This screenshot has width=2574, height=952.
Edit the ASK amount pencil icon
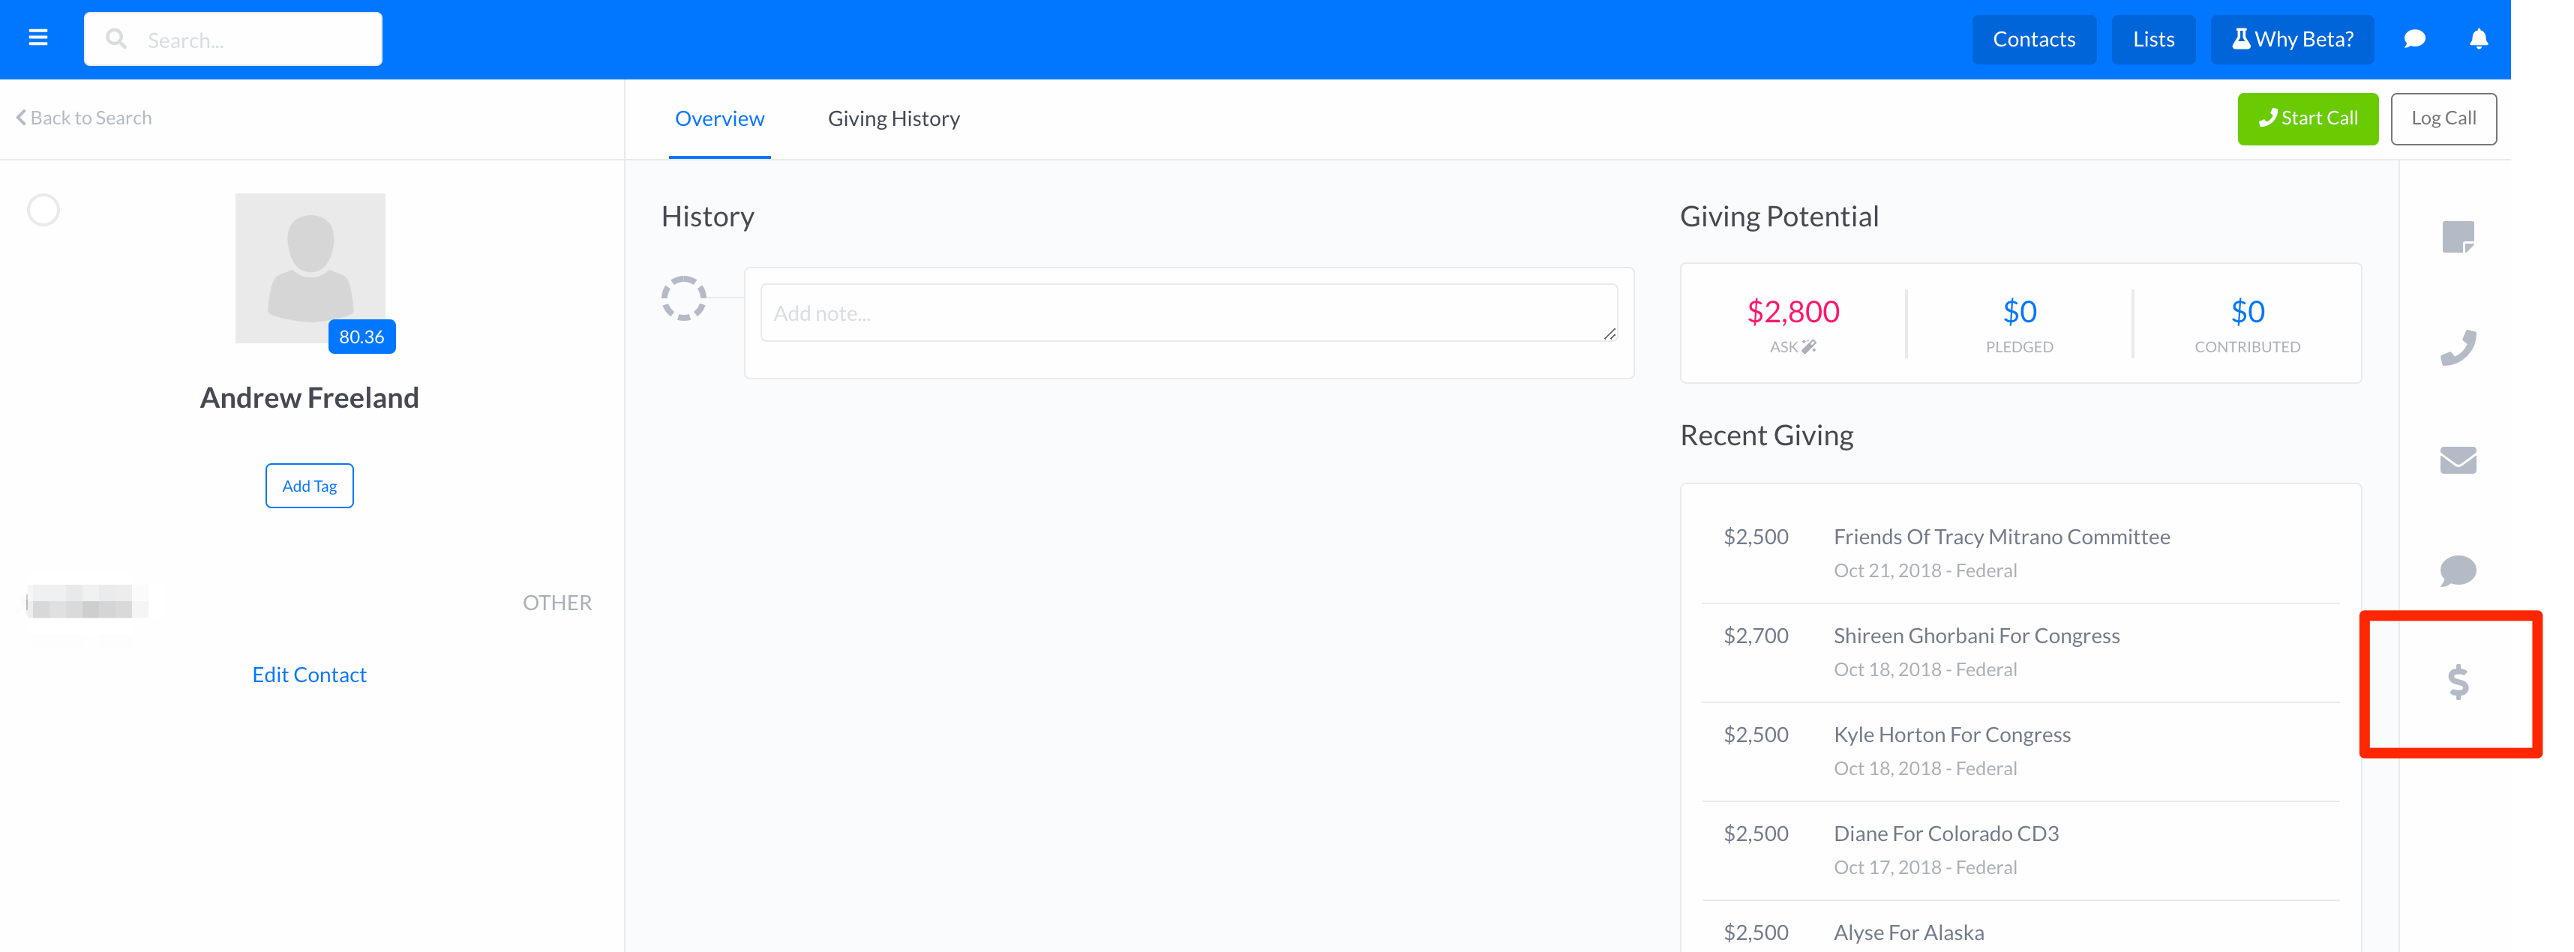(1808, 346)
